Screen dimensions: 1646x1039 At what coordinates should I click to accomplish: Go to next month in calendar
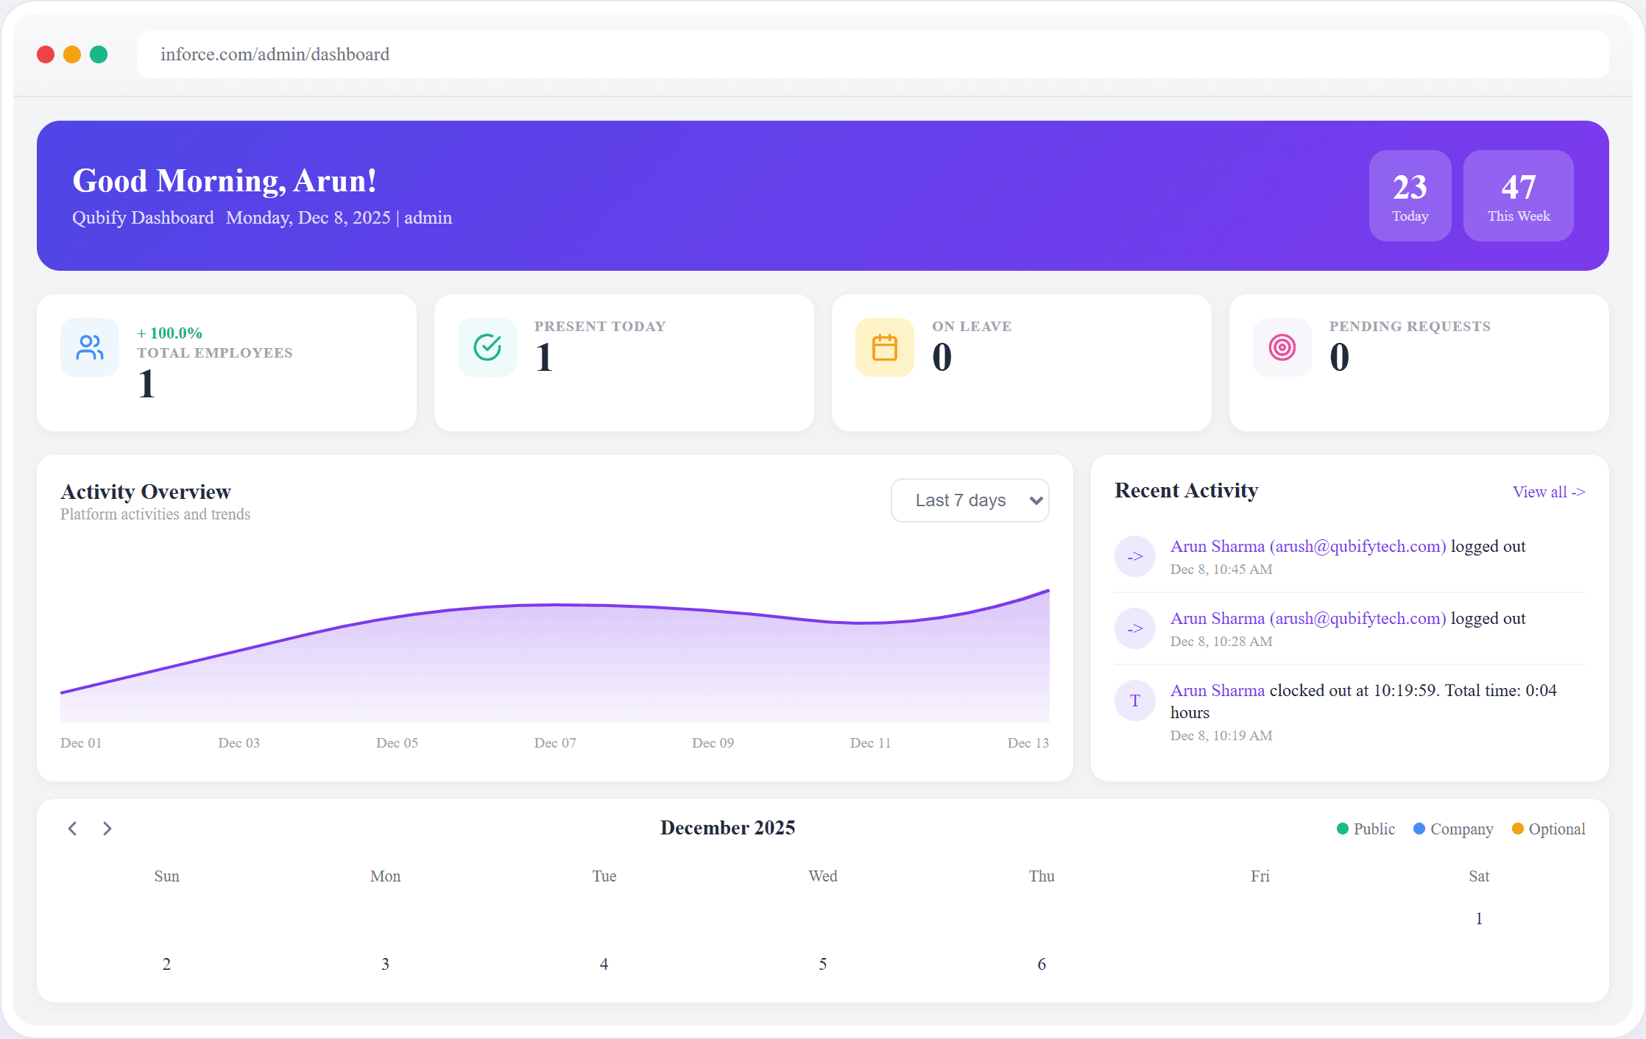coord(107,829)
